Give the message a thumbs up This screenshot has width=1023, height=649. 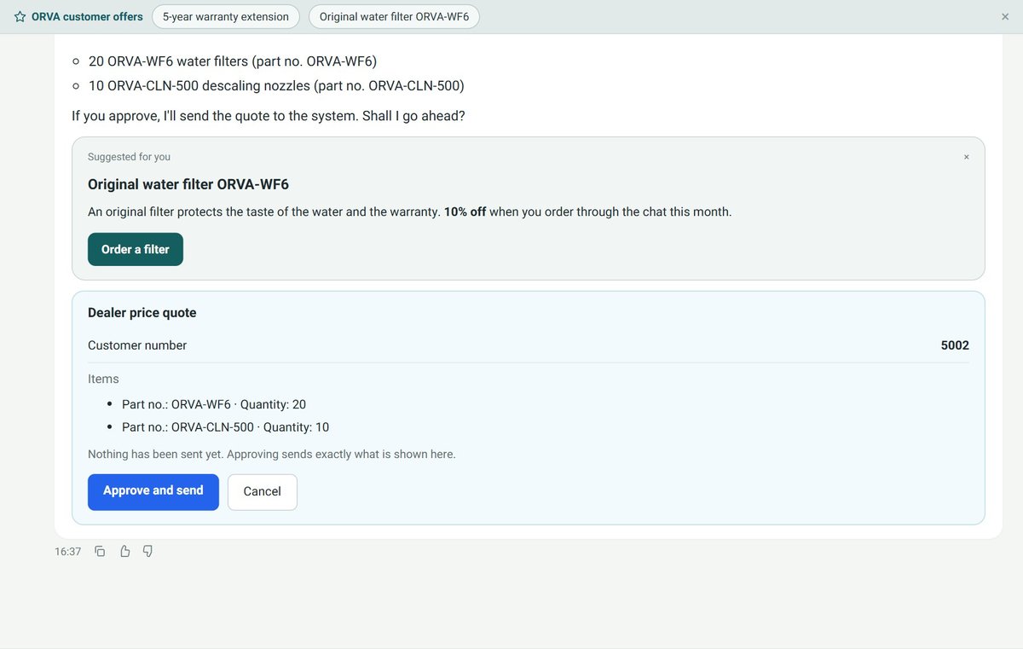click(x=124, y=552)
